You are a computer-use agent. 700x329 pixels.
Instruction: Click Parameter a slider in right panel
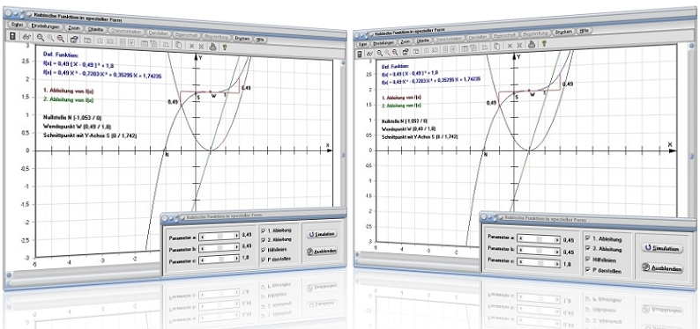[x=538, y=239]
